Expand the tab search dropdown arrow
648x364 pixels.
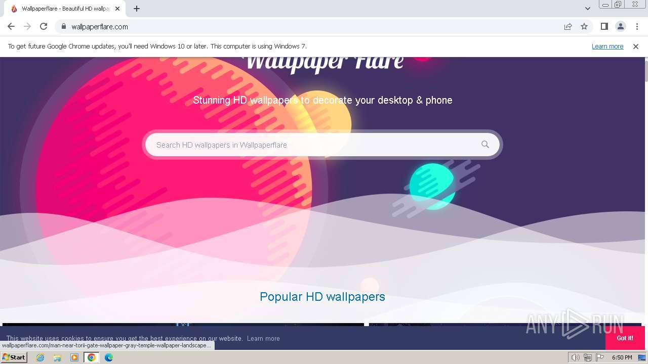tap(587, 9)
